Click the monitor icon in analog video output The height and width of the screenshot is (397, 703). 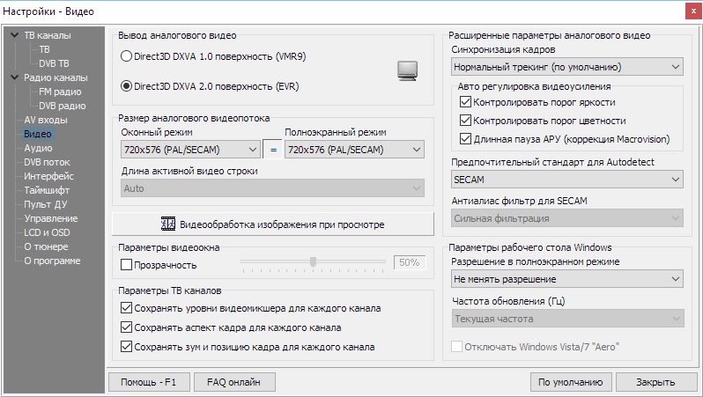click(406, 70)
